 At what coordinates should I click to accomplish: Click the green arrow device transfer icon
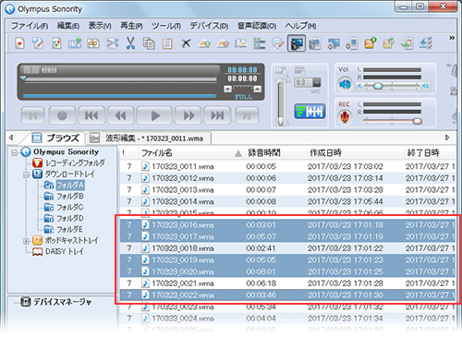[407, 43]
